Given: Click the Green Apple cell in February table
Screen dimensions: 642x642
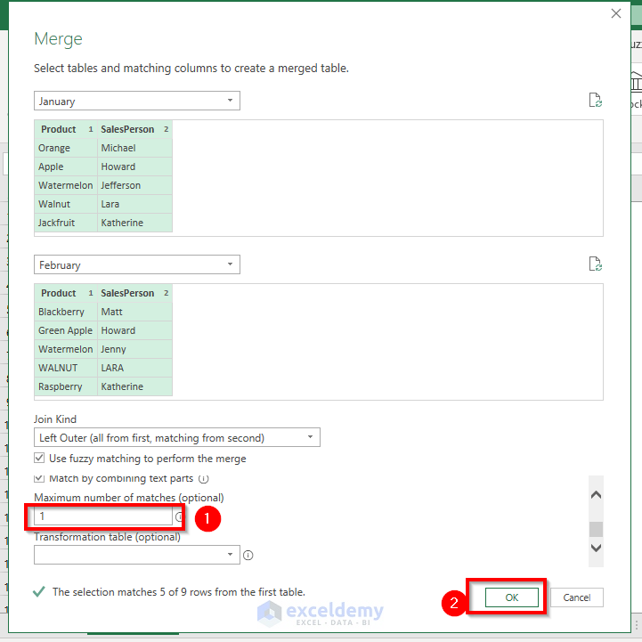Looking at the screenshot, I should point(66,330).
